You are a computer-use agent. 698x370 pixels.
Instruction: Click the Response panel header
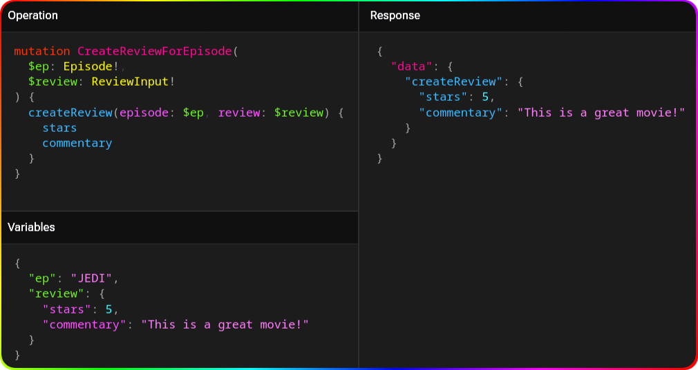pyautogui.click(x=395, y=15)
